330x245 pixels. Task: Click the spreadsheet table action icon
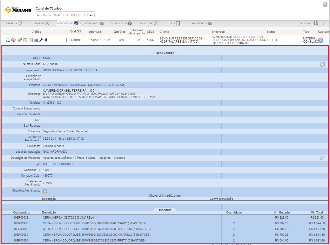[31, 40]
